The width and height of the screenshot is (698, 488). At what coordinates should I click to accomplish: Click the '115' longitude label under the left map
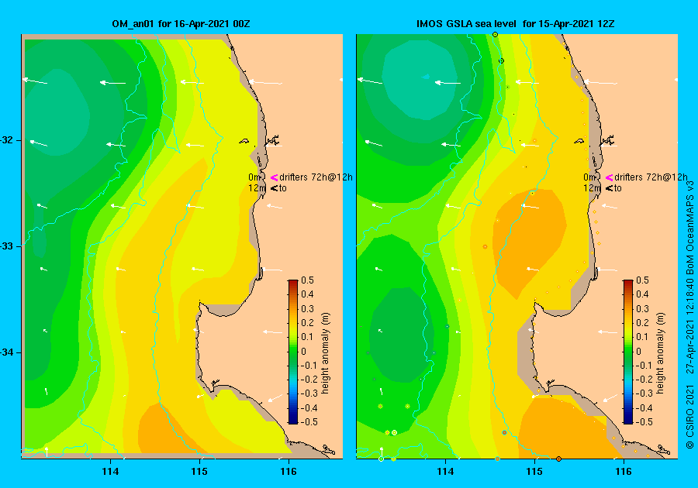click(199, 472)
